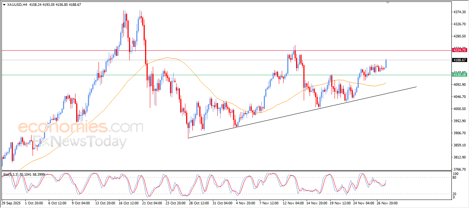Viewport: 469px width, 208px height.
Task: Click the 1 Oct 20:00 time label
Action: [34, 203]
